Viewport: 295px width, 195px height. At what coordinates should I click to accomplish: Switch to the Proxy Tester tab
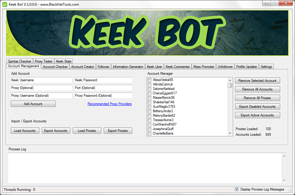point(44,61)
